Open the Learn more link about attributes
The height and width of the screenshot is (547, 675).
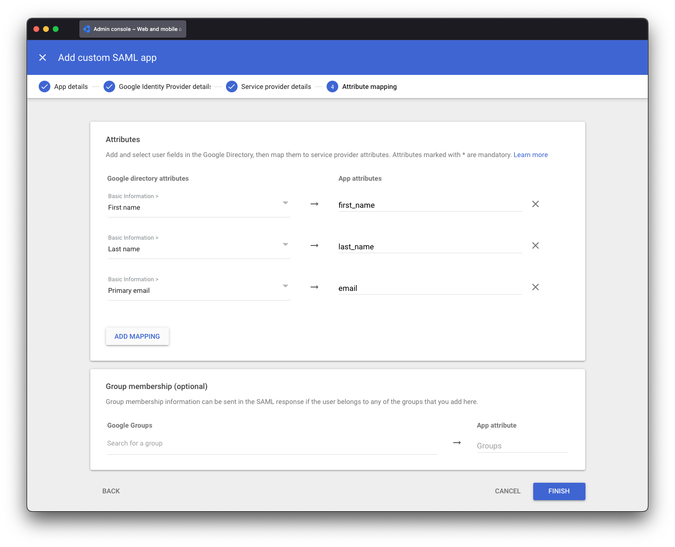click(x=530, y=155)
